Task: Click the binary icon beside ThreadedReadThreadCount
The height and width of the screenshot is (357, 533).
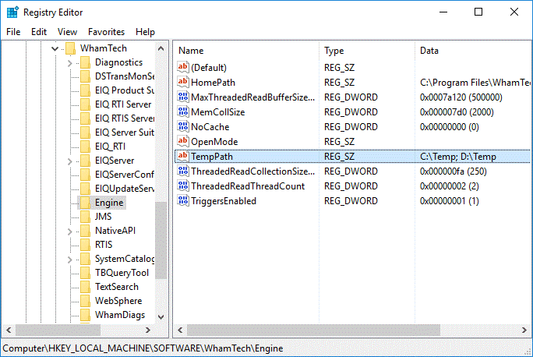Action: click(x=183, y=186)
